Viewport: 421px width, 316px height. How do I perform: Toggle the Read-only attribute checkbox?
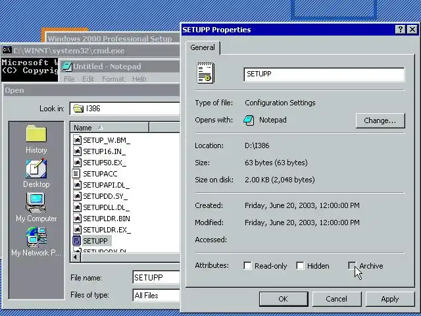[x=247, y=266]
